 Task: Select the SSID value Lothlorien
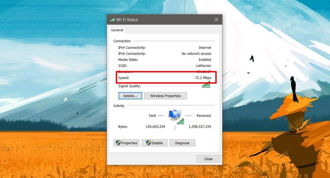pos(204,66)
